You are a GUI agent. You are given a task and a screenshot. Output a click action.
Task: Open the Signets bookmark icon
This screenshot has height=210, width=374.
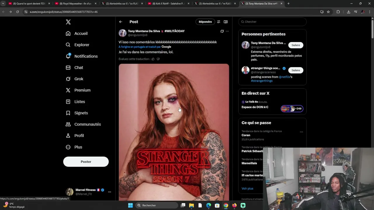point(68,113)
